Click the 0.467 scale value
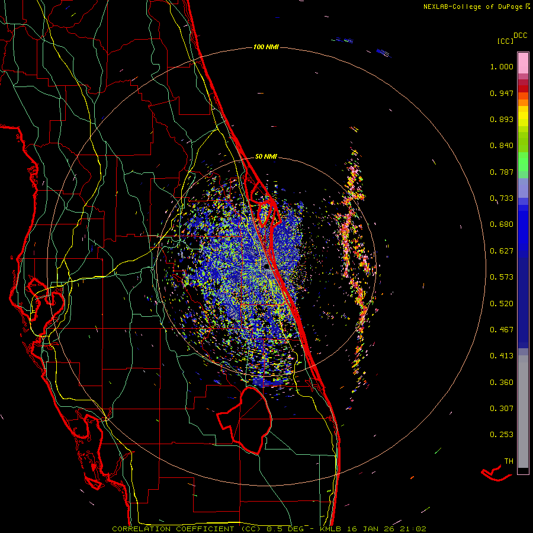The image size is (533, 533). [502, 330]
